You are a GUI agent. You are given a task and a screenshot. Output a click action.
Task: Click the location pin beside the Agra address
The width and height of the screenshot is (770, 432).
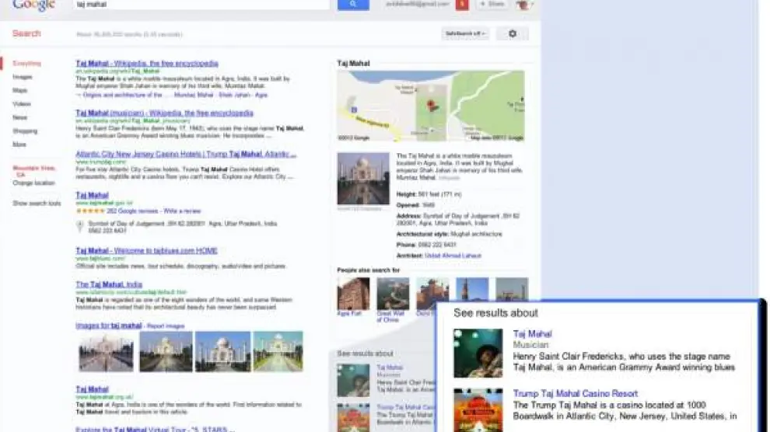pyautogui.click(x=80, y=226)
